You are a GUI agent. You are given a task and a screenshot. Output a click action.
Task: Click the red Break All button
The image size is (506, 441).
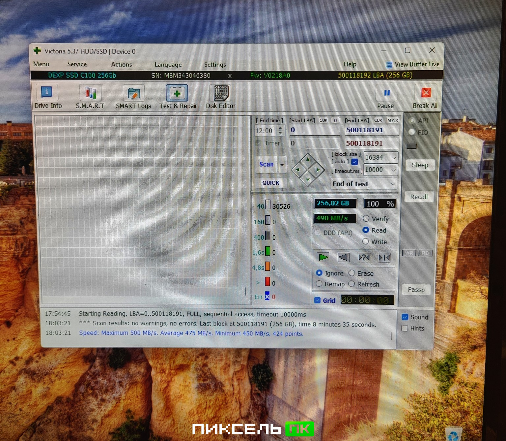425,97
